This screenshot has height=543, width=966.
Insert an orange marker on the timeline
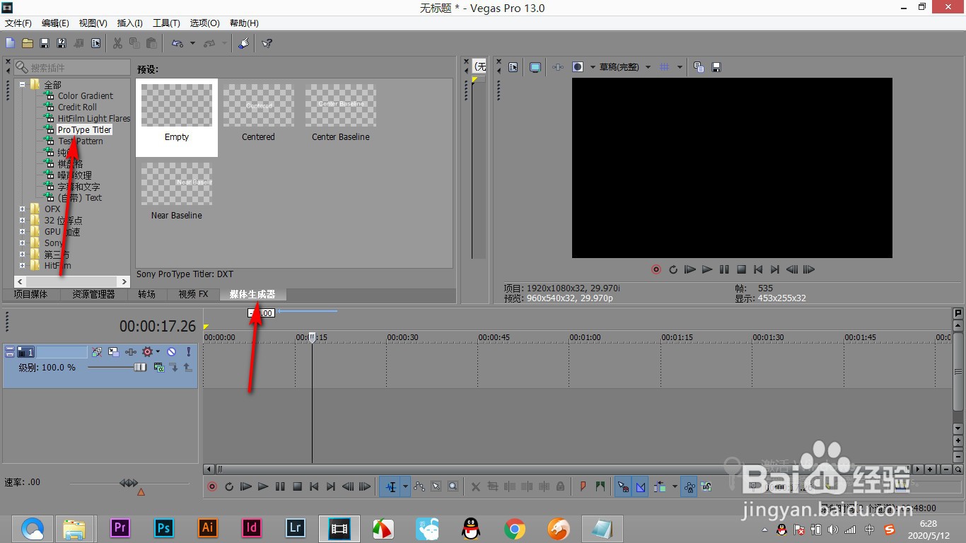pyautogui.click(x=582, y=486)
